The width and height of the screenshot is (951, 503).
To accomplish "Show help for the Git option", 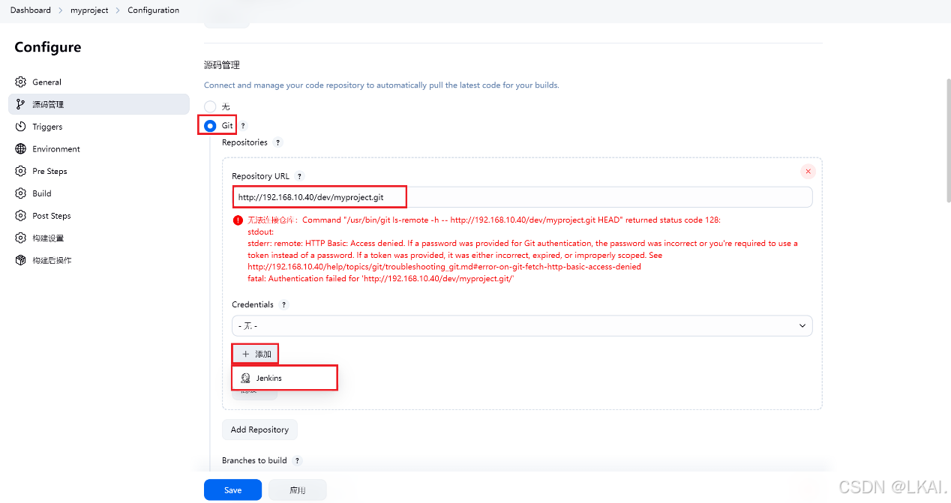I will pyautogui.click(x=243, y=126).
